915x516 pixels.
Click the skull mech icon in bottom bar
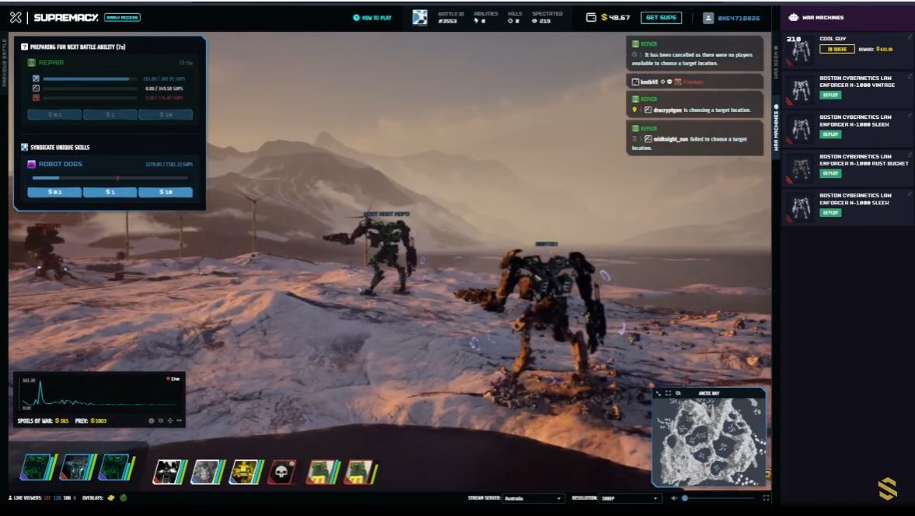pos(281,471)
